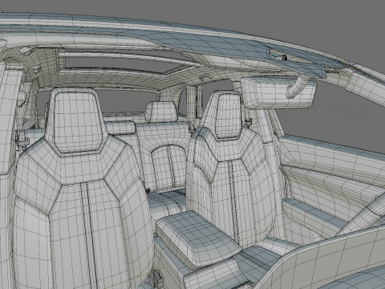
Task: Select the rear-view mirror mesh
Action: 278,92
